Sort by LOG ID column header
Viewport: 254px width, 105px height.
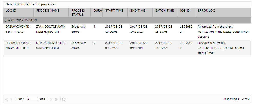pos(18,12)
